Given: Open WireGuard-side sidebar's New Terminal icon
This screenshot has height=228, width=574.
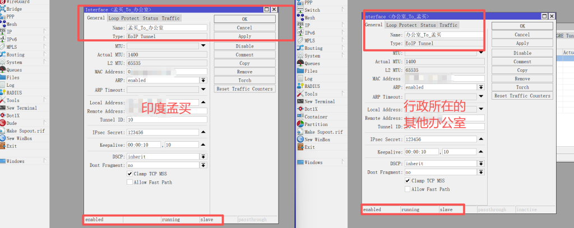Looking at the screenshot, I should tap(3, 108).
